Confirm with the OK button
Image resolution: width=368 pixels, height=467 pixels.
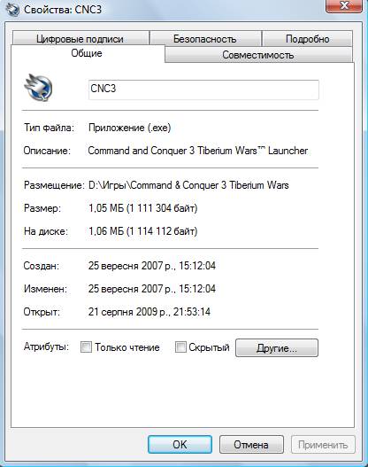tap(180, 444)
